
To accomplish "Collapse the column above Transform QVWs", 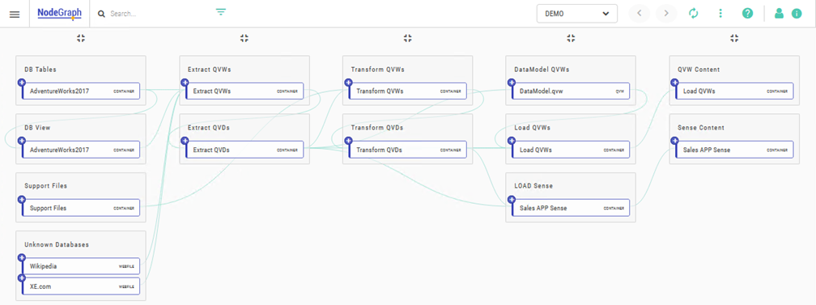I will [407, 38].
